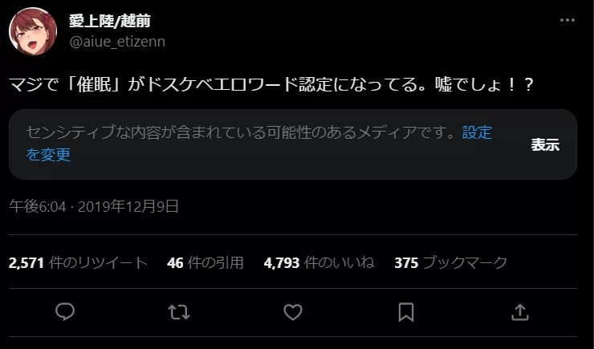Open the three-dot more options menu
594x349 pixels.
click(567, 20)
